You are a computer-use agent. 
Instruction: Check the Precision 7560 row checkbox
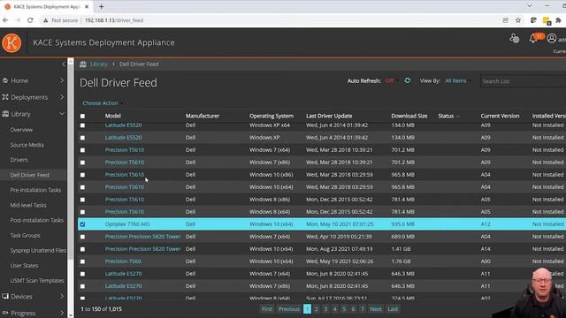click(82, 261)
